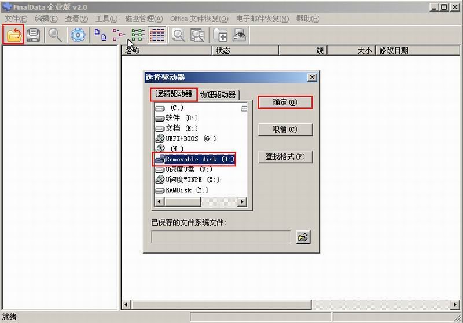Image resolution: width=463 pixels, height=323 pixels.
Task: Click the drive list horizontal scrollbar thumb
Action: [182, 202]
